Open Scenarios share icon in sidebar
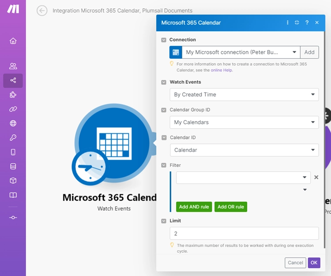 point(13,80)
